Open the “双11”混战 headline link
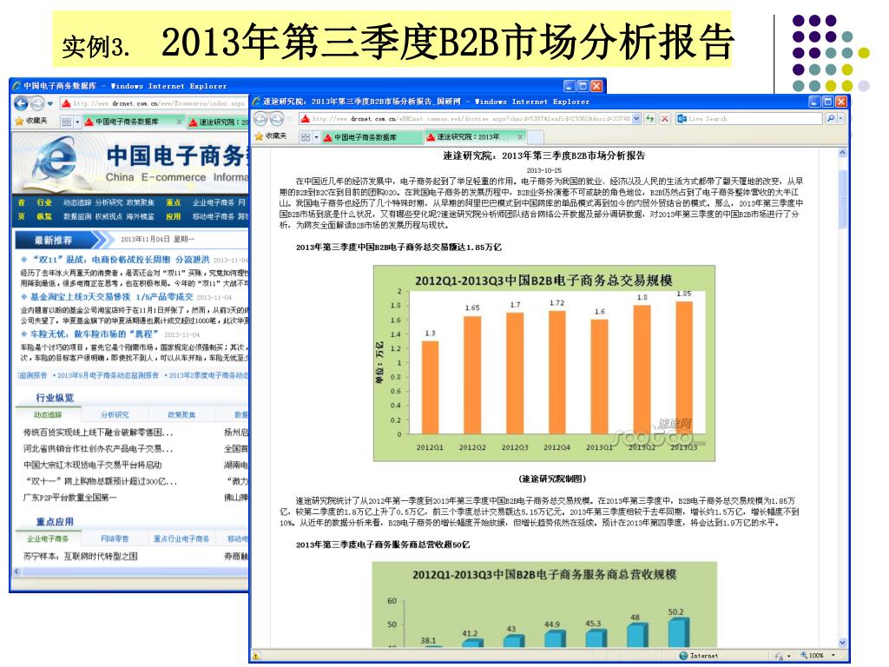The height and width of the screenshot is (667, 889). (122, 259)
